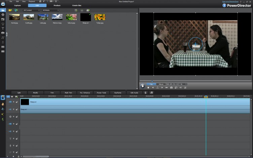Click the Fix / Enhance button
Image resolution: width=253 pixels, height=158 pixels.
(x=85, y=93)
